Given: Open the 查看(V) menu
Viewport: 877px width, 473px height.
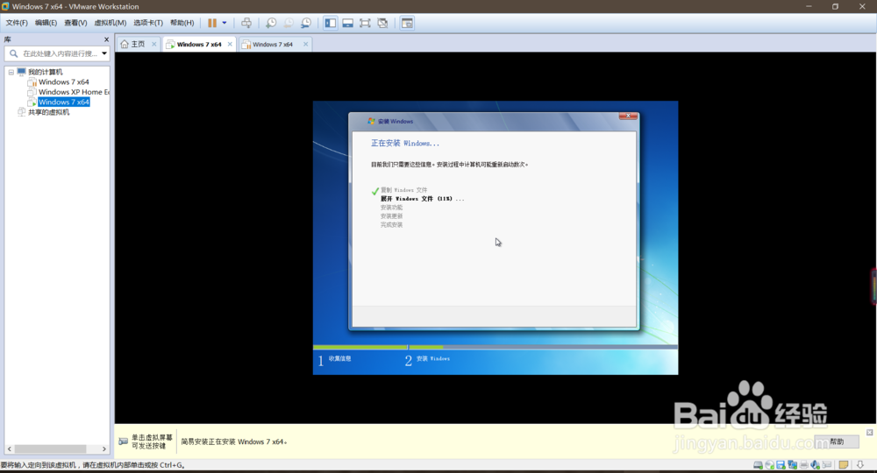Looking at the screenshot, I should click(75, 23).
